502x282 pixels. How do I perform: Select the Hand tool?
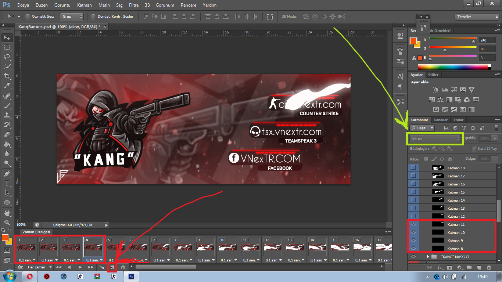(7, 213)
